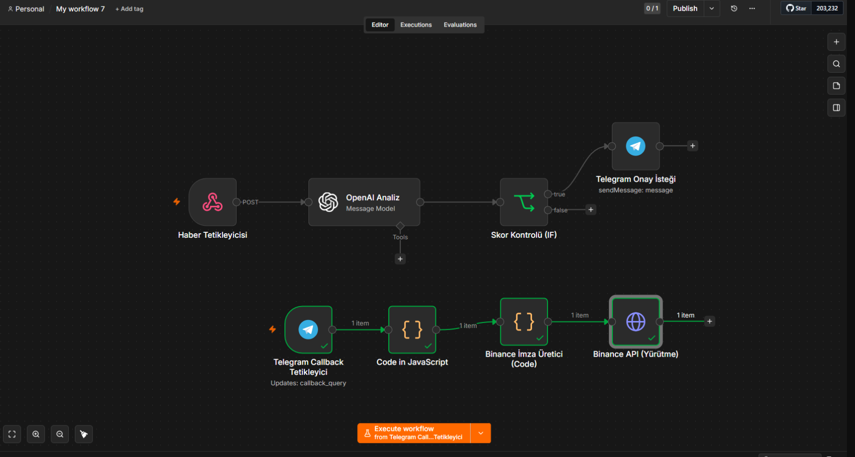Add node after Binance API (Yürütme)
This screenshot has width=855, height=457.
(709, 321)
